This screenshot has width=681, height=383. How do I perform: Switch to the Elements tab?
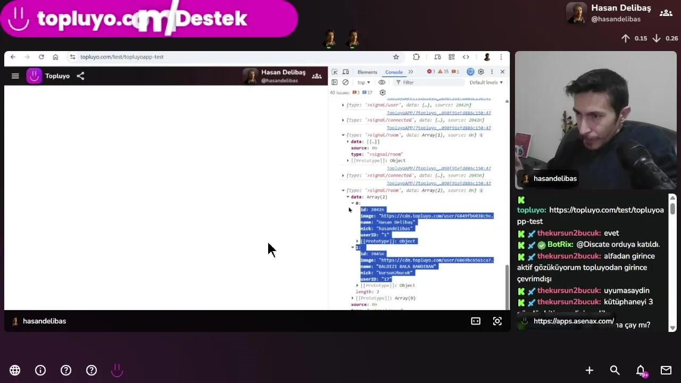367,72
